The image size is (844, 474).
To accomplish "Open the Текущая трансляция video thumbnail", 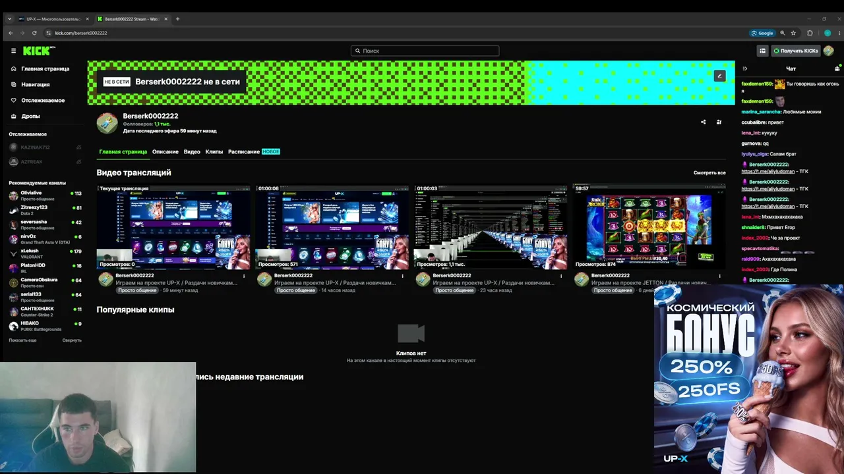I will pos(173,227).
